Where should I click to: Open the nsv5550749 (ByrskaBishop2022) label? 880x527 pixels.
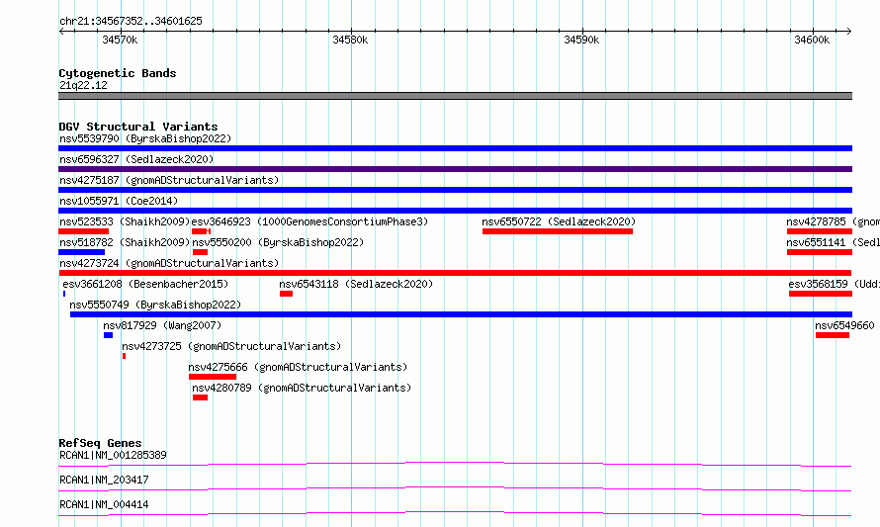tap(155, 305)
